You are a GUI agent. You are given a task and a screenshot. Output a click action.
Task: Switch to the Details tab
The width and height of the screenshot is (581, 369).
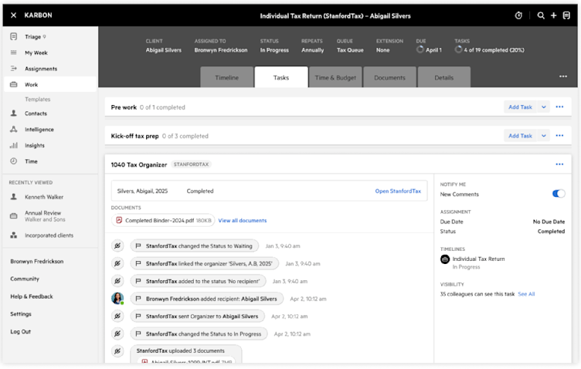[444, 77]
